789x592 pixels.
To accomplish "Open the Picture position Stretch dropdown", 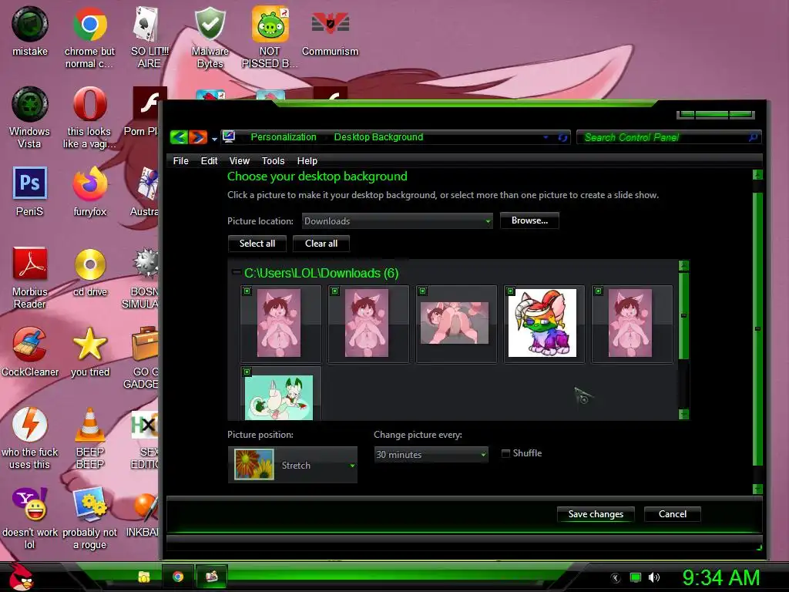I will [x=293, y=465].
